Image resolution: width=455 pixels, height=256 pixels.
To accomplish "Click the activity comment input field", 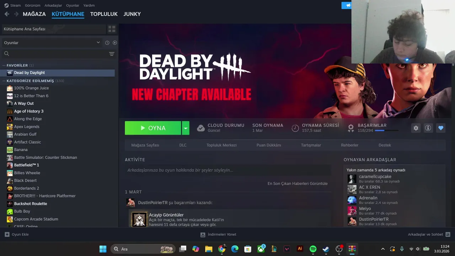I will (227, 170).
